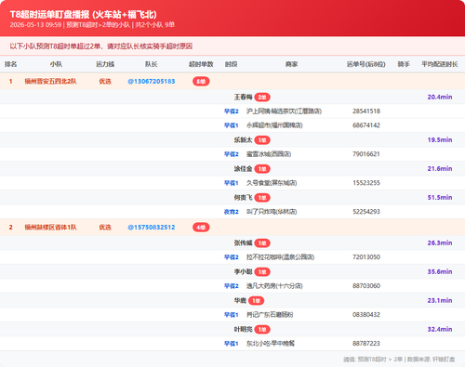Image resolution: width=465 pixels, height=367 pixels.
Task: Click merchant 拉不拉花咖啡(温泉公园店)
Action: point(281,257)
